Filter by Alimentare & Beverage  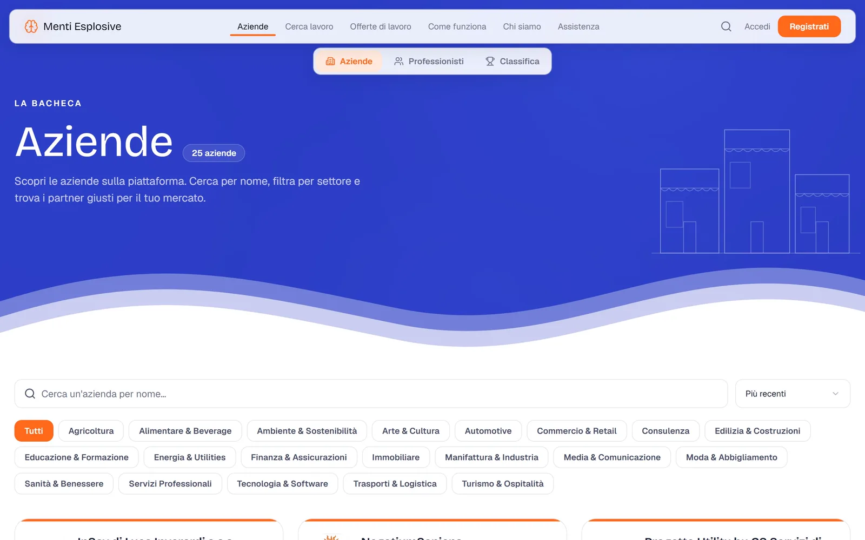click(x=185, y=431)
